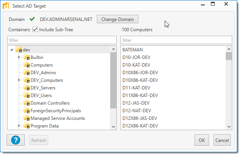Expand the DEV_Computers container node
The image size is (241, 156).
click(x=19, y=80)
